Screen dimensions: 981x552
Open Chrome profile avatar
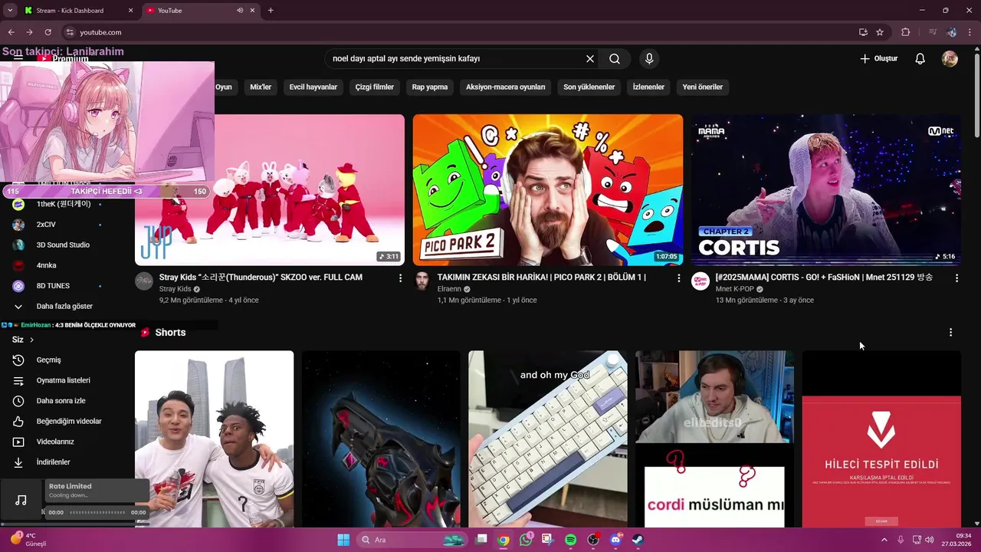pos(951,32)
